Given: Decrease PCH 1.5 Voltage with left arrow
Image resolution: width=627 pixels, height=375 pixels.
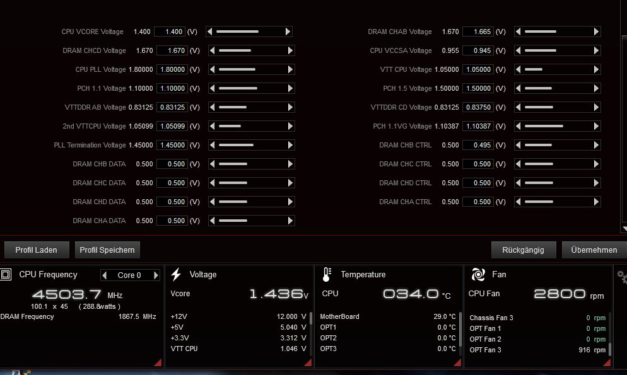Looking at the screenshot, I should (519, 88).
